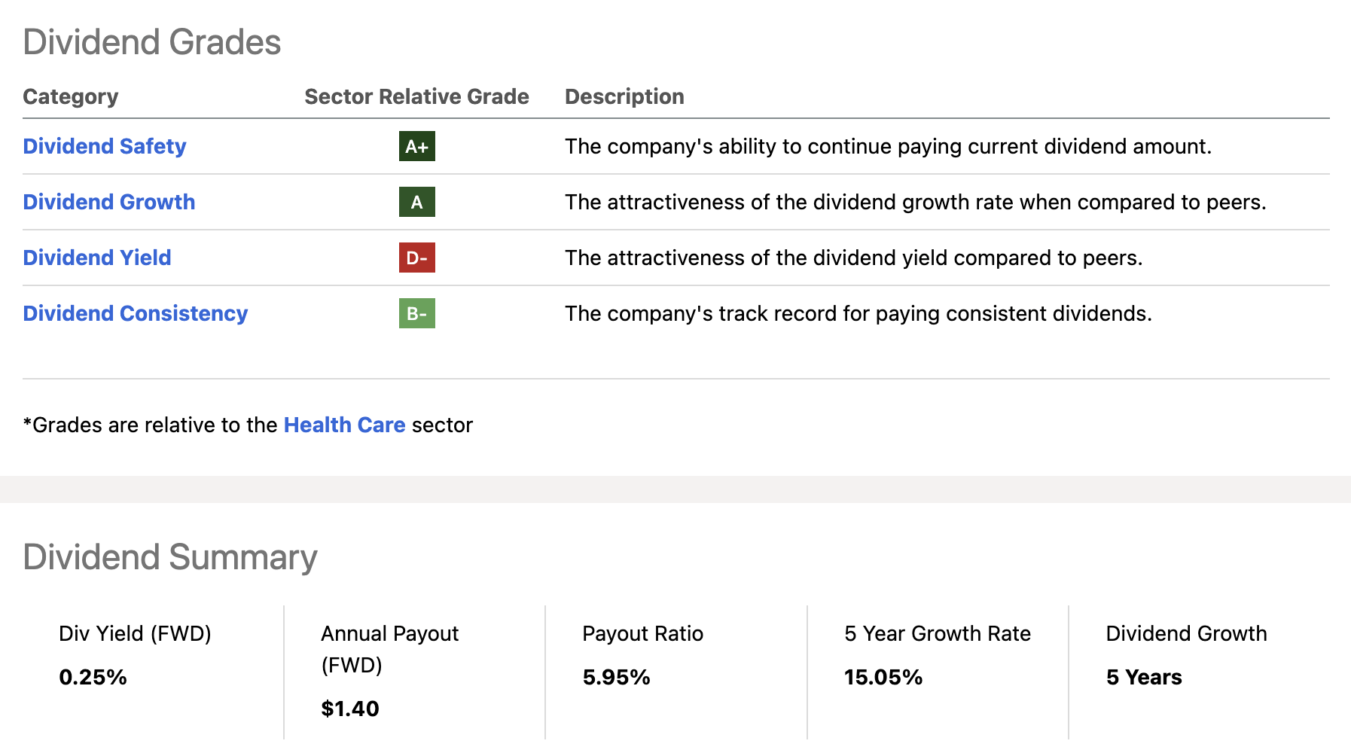Click the Dividend Safety description text

[888, 146]
